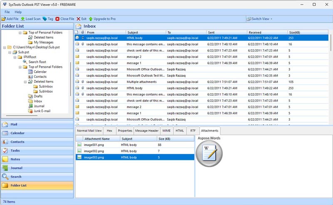This screenshot has width=333, height=205.
Task: Click the Add File toolbar icon
Action: (3, 19)
